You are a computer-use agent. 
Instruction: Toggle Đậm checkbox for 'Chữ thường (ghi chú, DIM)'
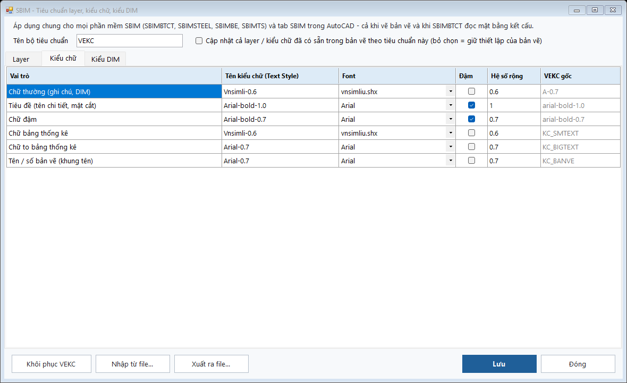point(471,91)
